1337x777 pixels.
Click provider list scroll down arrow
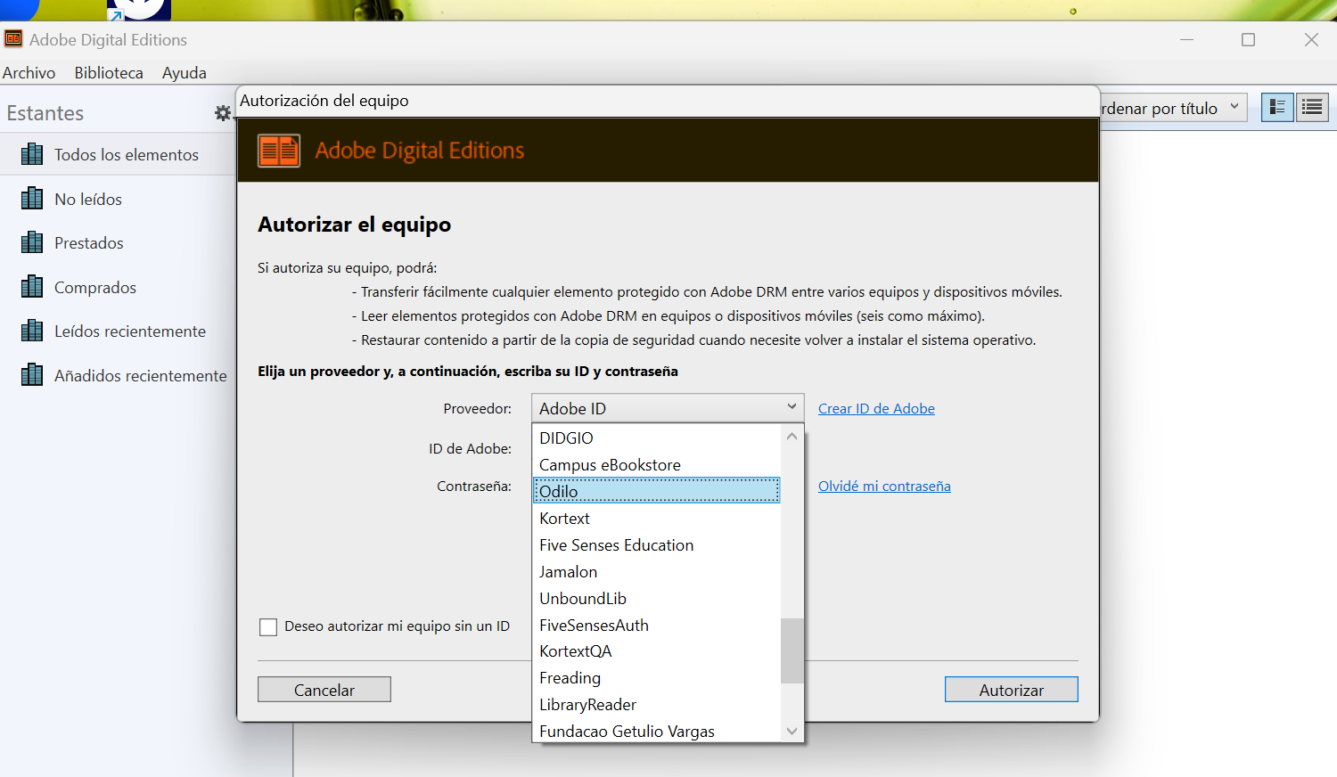click(x=792, y=731)
